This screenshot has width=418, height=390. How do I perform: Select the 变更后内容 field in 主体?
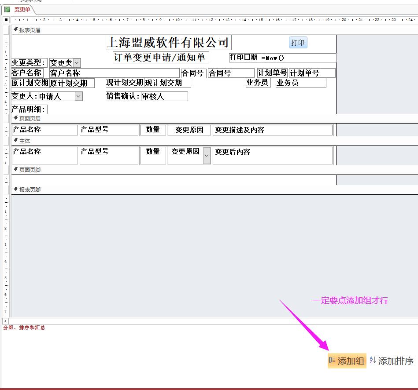tap(273, 155)
